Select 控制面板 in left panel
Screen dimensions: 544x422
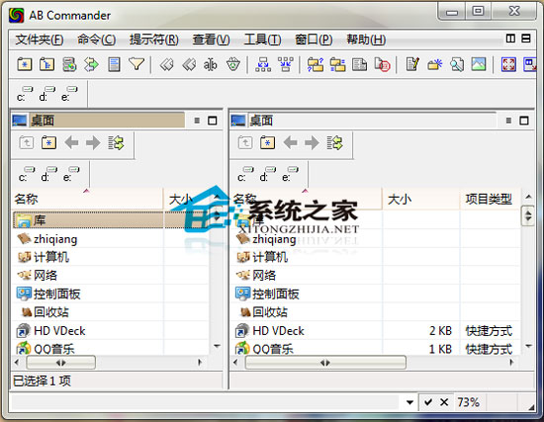(57, 295)
